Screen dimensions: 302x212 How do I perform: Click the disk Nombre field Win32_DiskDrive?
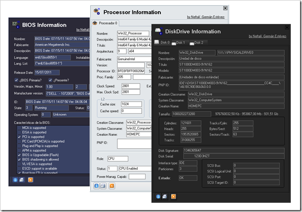197,53
